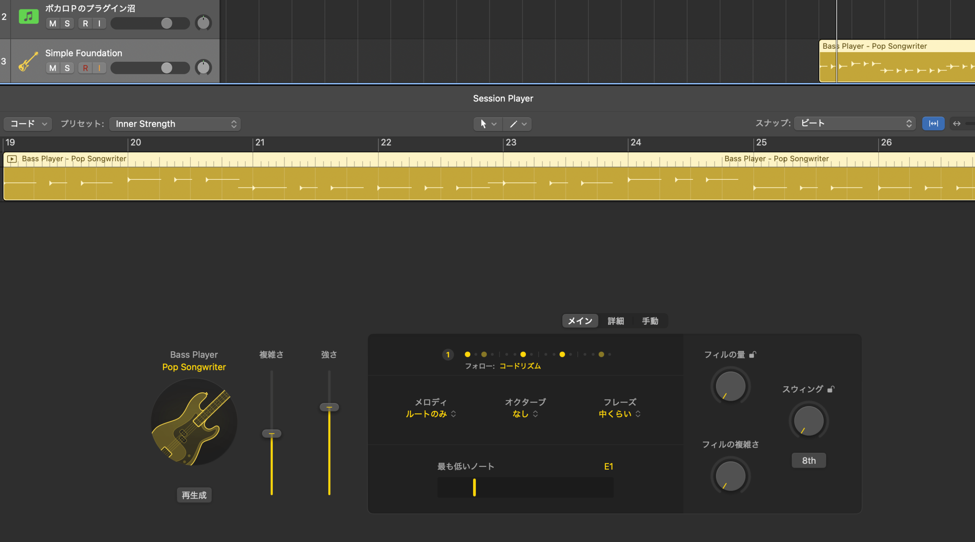Click the second Bass Player - Pop Songwriter region label
The width and height of the screenshot is (975, 542).
pyautogui.click(x=777, y=159)
